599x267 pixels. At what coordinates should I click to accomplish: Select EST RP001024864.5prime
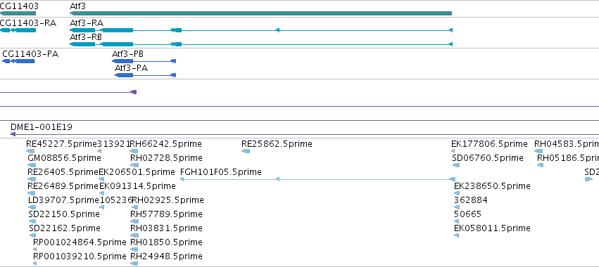pyautogui.click(x=80, y=242)
